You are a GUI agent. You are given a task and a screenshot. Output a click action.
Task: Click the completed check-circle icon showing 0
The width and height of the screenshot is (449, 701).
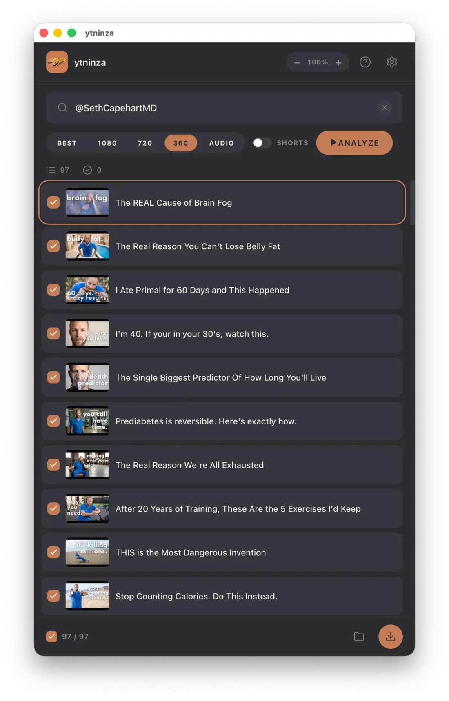coord(87,170)
